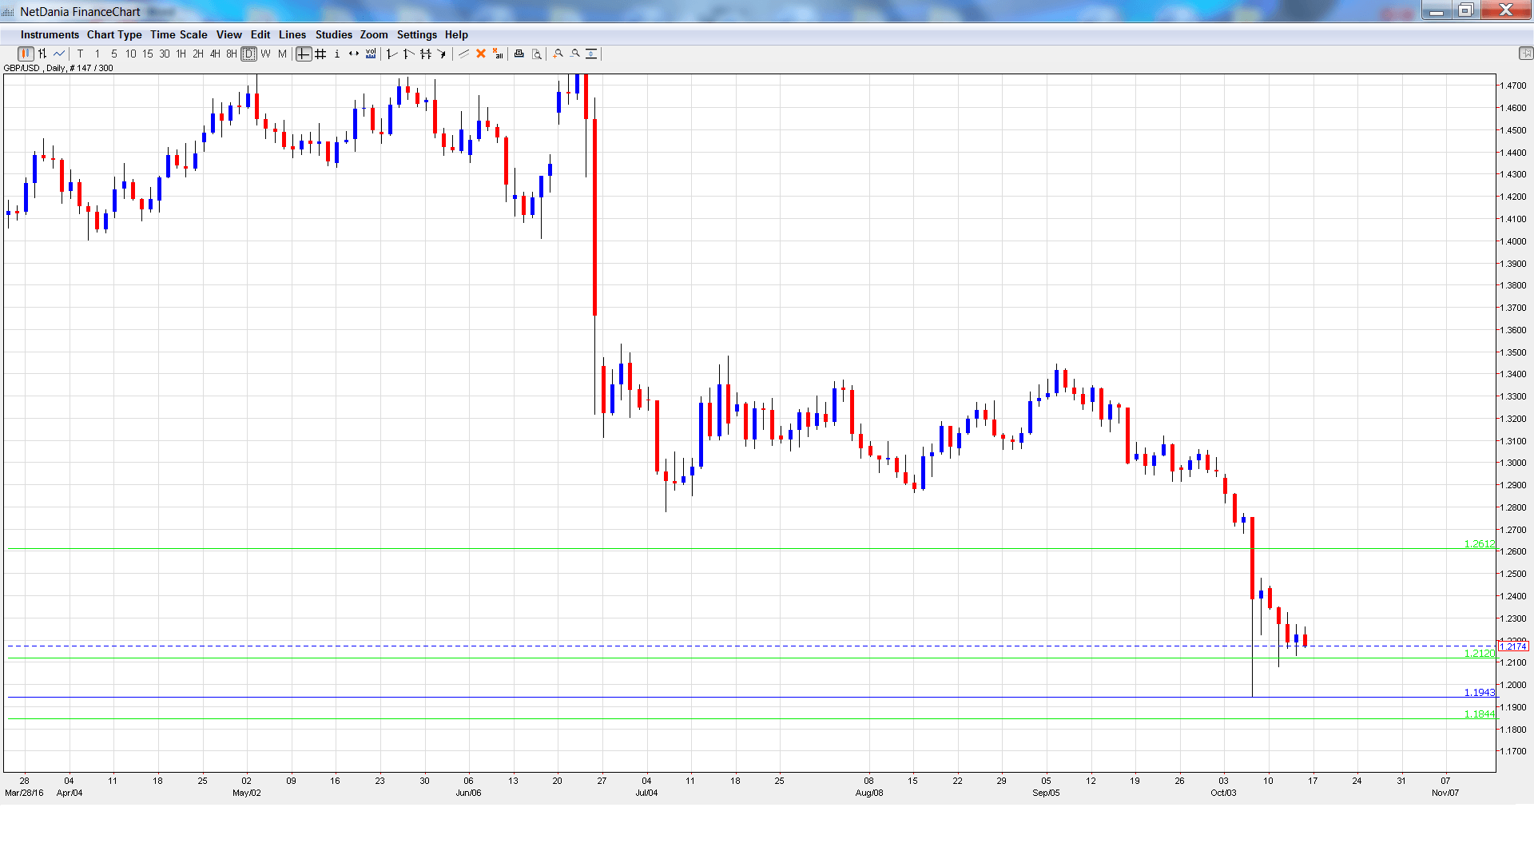1534x863 pixels.
Task: Click the delete all lines icon
Action: tap(498, 54)
